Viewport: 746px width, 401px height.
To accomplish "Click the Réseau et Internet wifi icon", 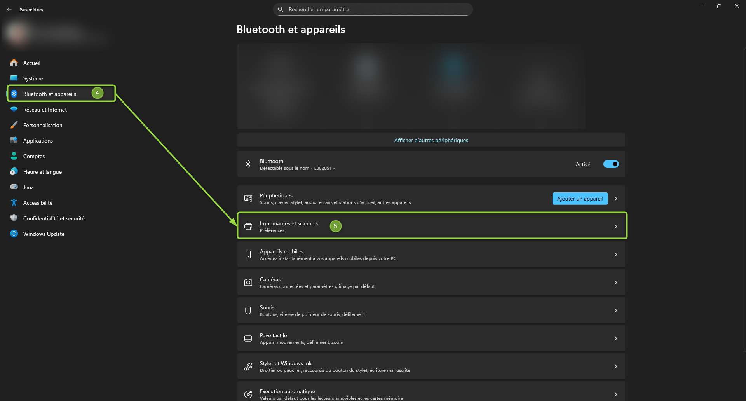I will coord(14,109).
